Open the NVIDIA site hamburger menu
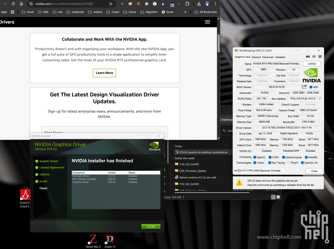The width and height of the screenshot is (334, 249). 208,22
